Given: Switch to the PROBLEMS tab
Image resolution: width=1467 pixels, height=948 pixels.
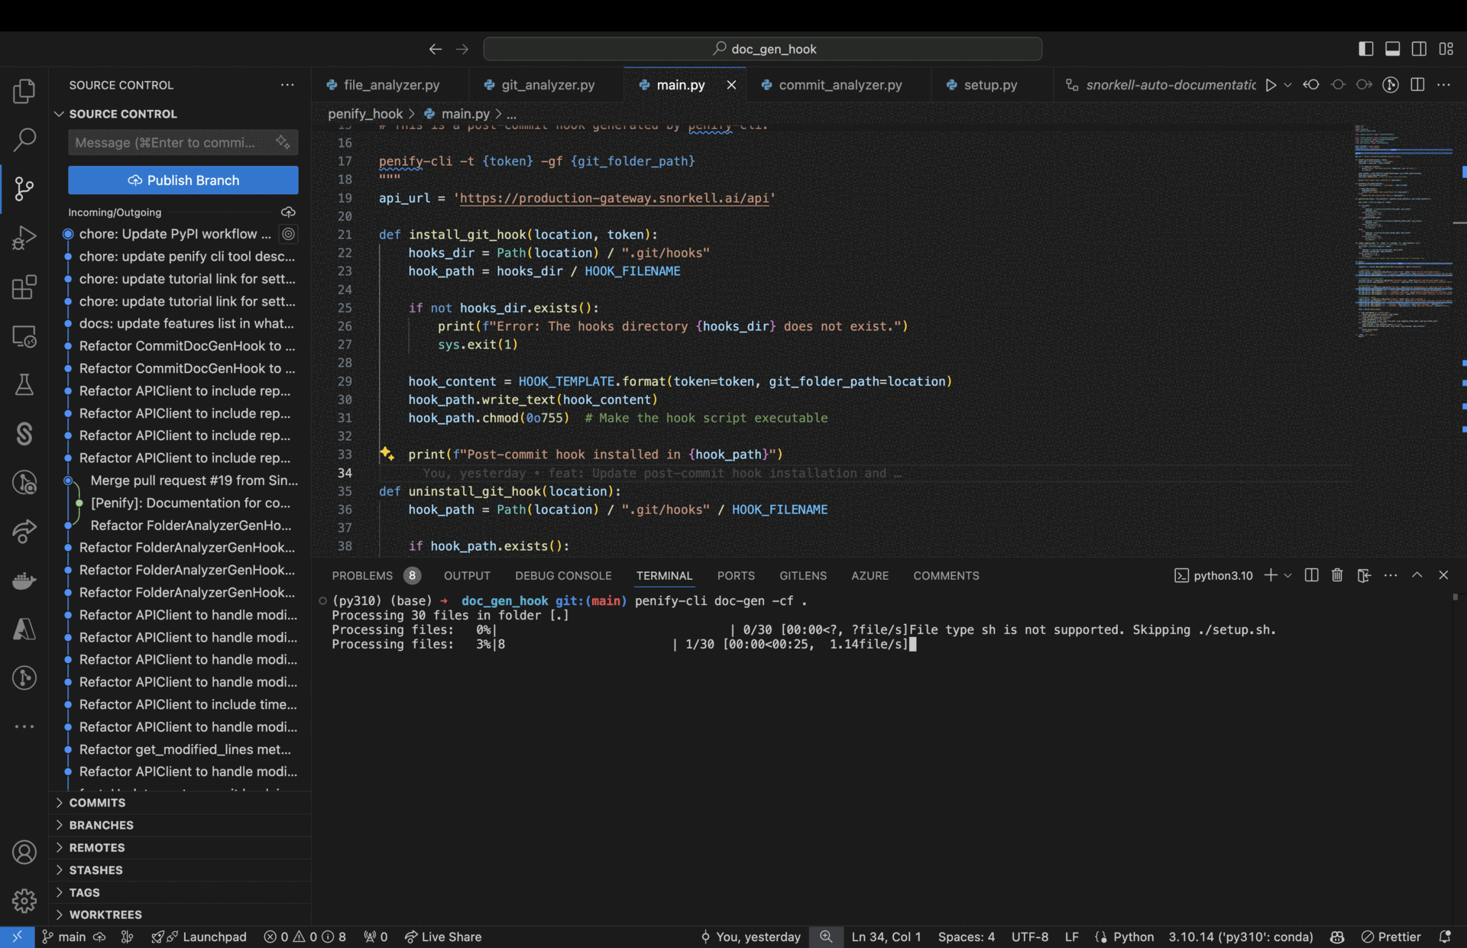Looking at the screenshot, I should tap(361, 575).
